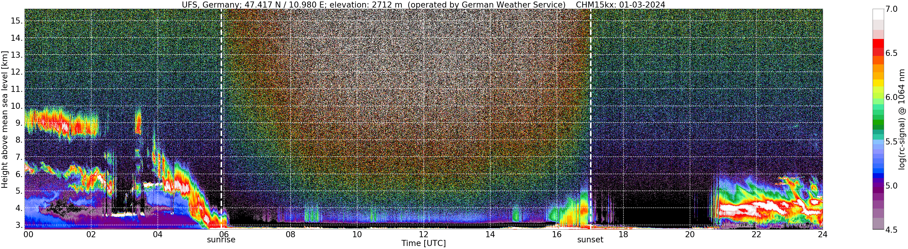Viewport: 908px width, 249px height.
Task: Click the y-axis tick label 5.
Action: click(x=19, y=191)
